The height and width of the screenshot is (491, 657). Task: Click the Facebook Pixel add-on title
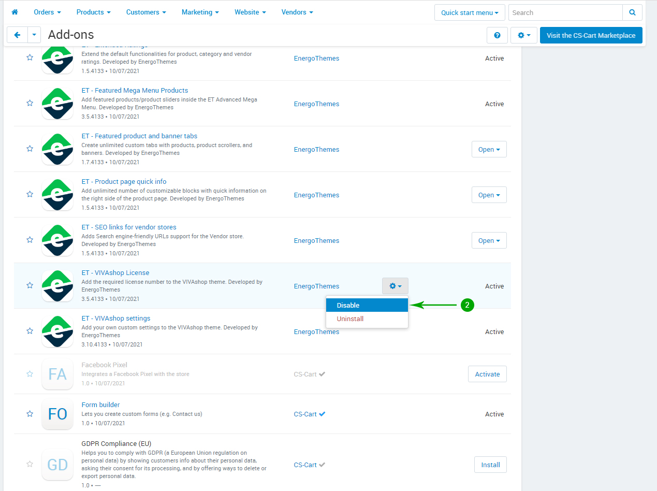(x=104, y=365)
